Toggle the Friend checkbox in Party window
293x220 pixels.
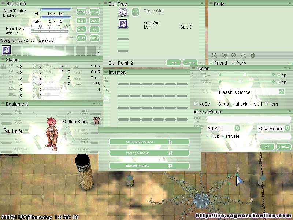(211, 62)
